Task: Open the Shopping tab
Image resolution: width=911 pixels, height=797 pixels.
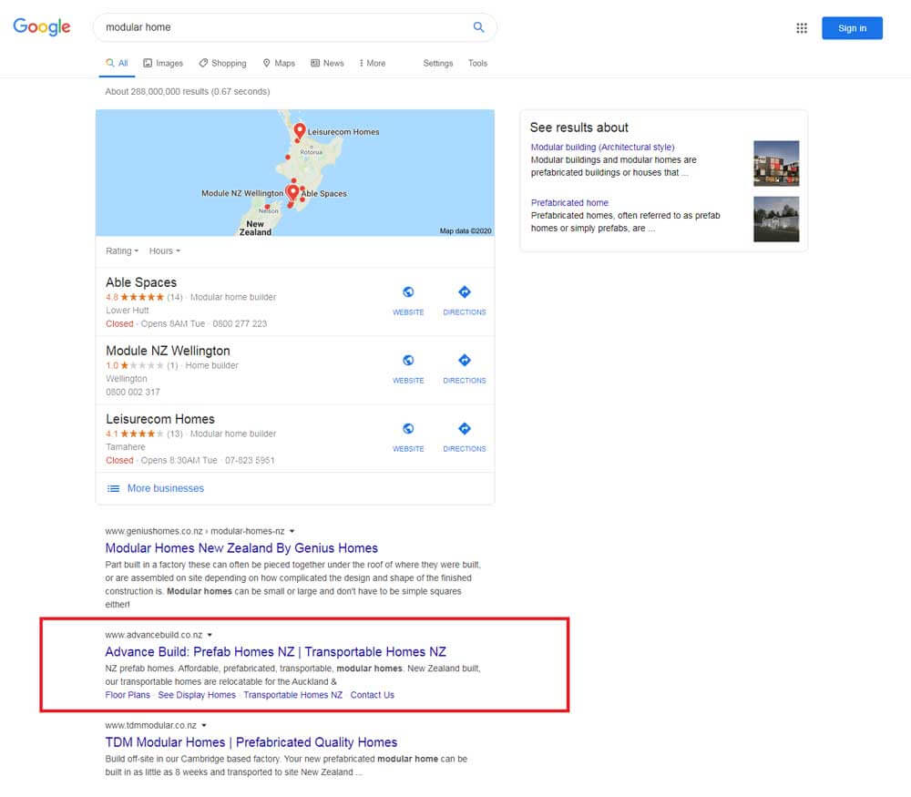Action: 222,64
